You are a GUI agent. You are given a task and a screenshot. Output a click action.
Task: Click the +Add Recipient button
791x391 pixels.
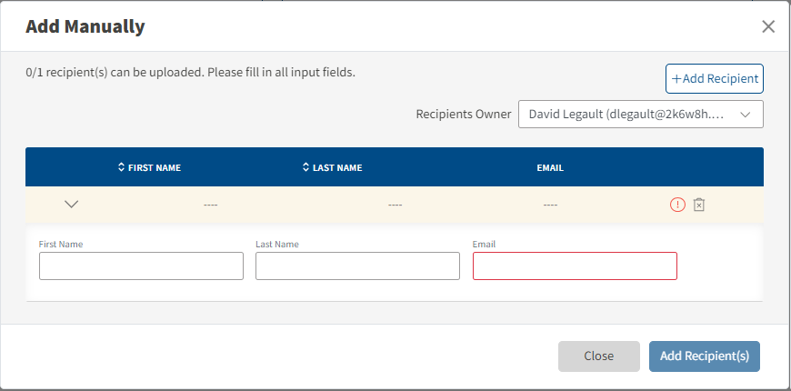tap(715, 79)
